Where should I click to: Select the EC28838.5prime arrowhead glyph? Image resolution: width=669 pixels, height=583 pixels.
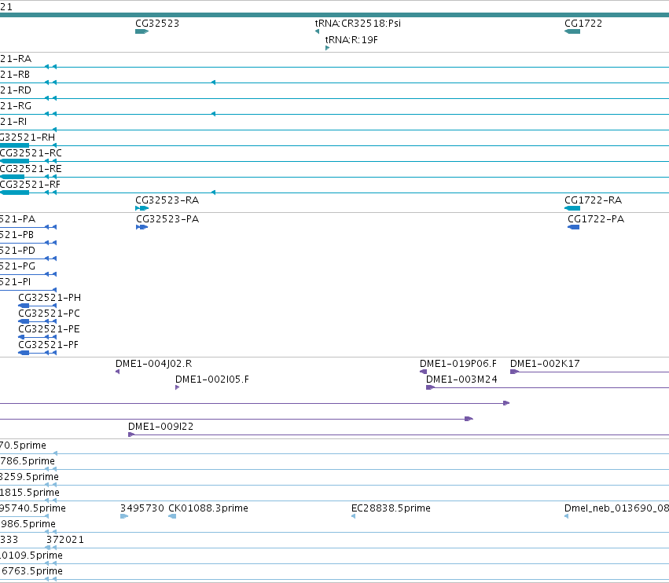pos(353,516)
